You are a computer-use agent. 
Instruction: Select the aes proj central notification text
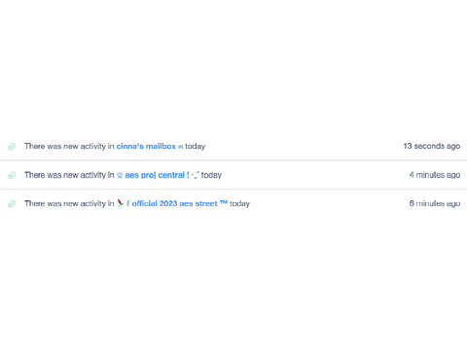pyautogui.click(x=123, y=175)
